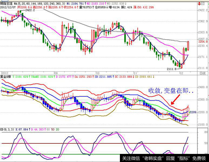This screenshot has height=162, width=209.
Task: Click the MA(5,20,60,144...) indicator parameters
Action: pyautogui.click(x=39, y=4)
